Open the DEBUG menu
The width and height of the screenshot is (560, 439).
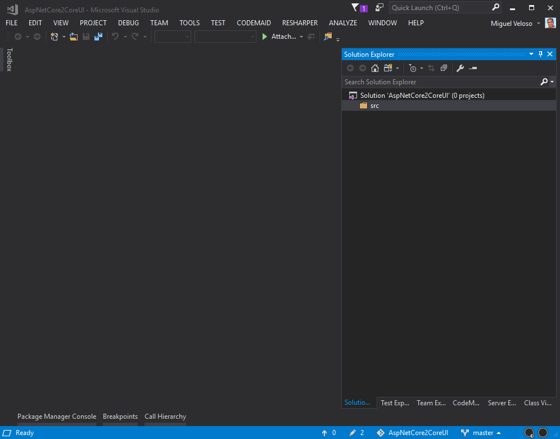tap(128, 23)
